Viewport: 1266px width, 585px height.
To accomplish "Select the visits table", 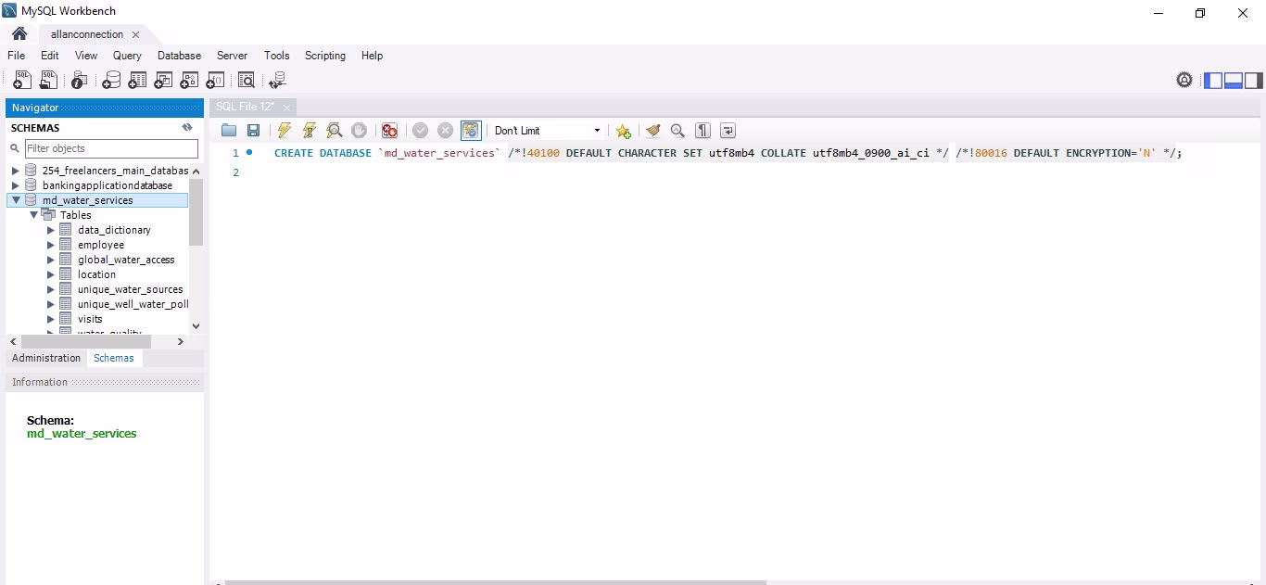I will (90, 319).
